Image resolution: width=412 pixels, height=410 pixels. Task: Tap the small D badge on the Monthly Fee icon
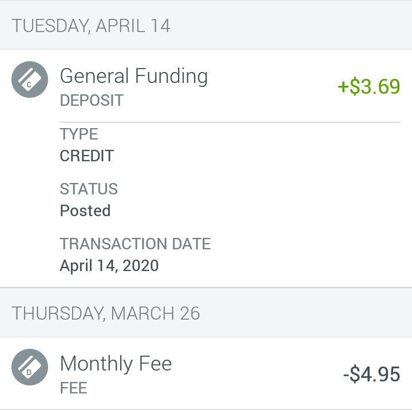[29, 373]
